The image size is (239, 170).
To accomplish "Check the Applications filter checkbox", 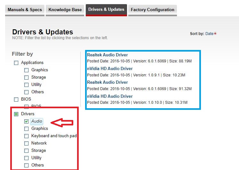I will (16, 63).
